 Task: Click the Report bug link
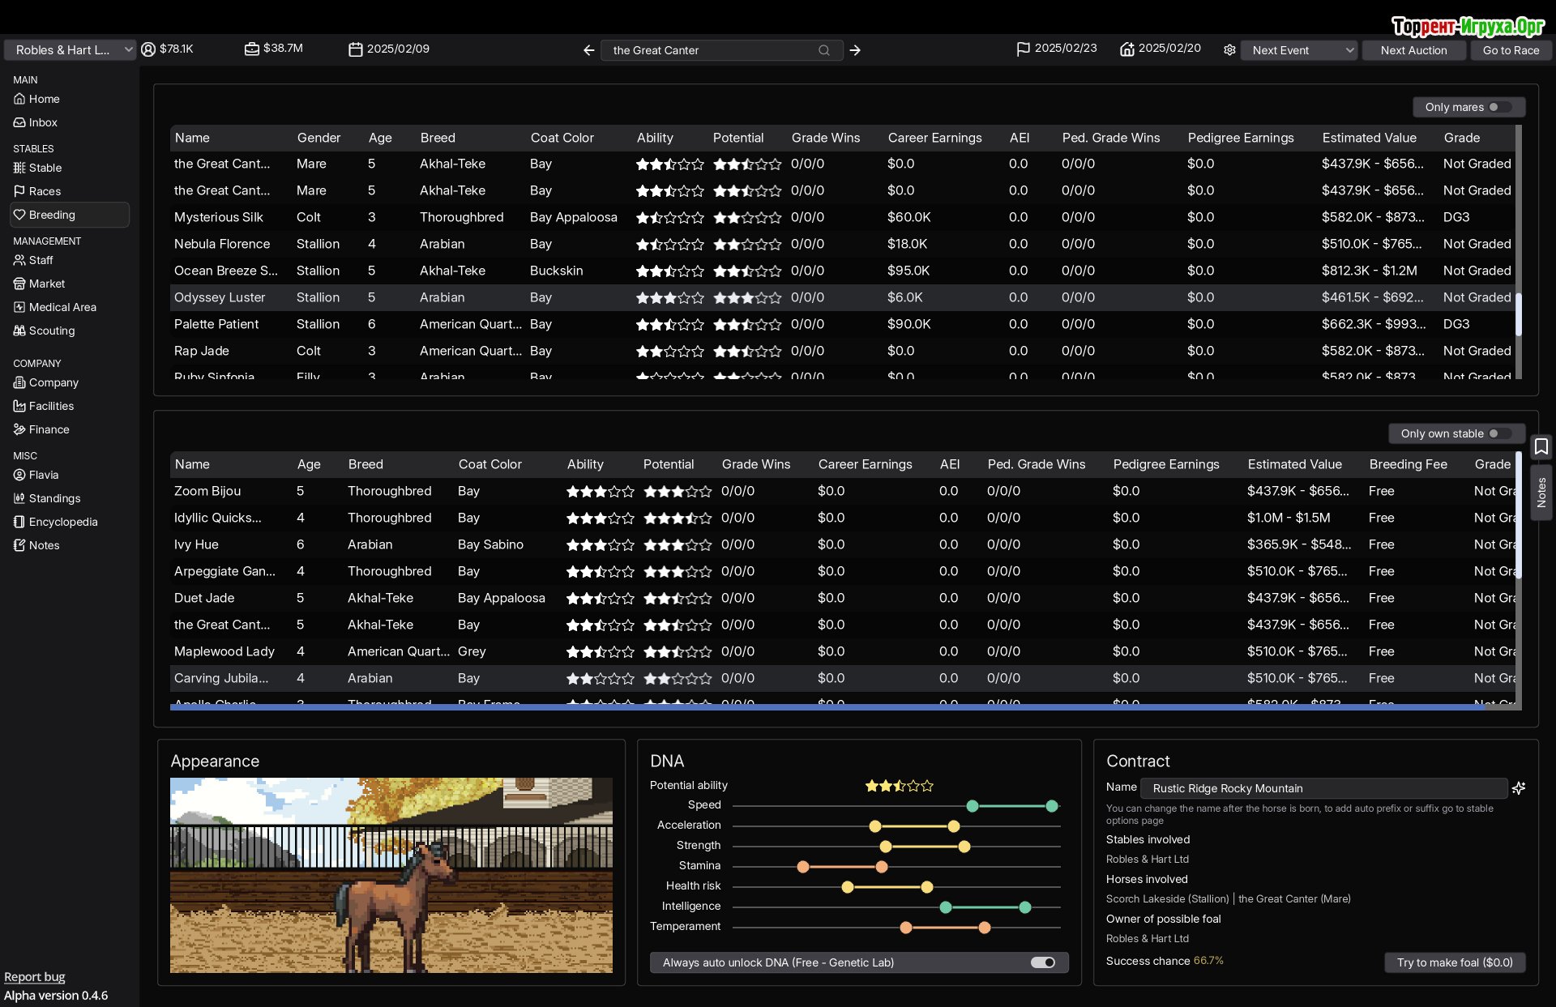click(x=35, y=977)
